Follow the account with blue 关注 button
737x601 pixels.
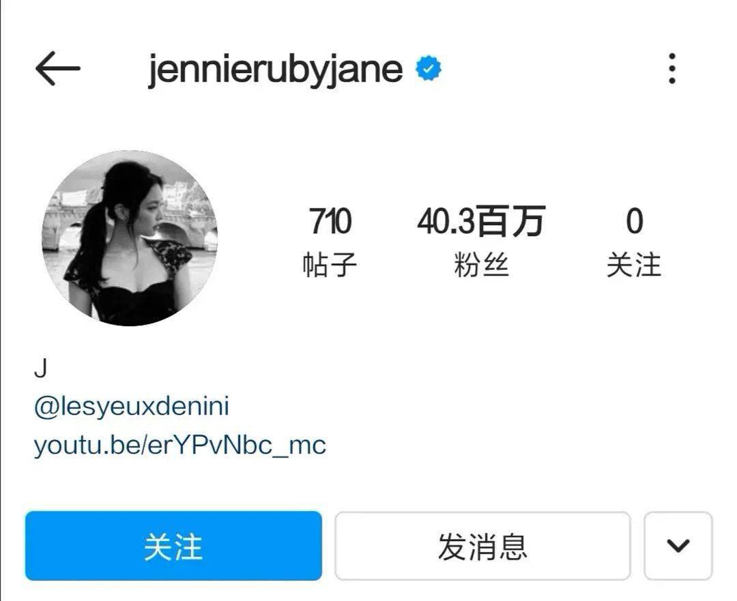click(x=173, y=546)
